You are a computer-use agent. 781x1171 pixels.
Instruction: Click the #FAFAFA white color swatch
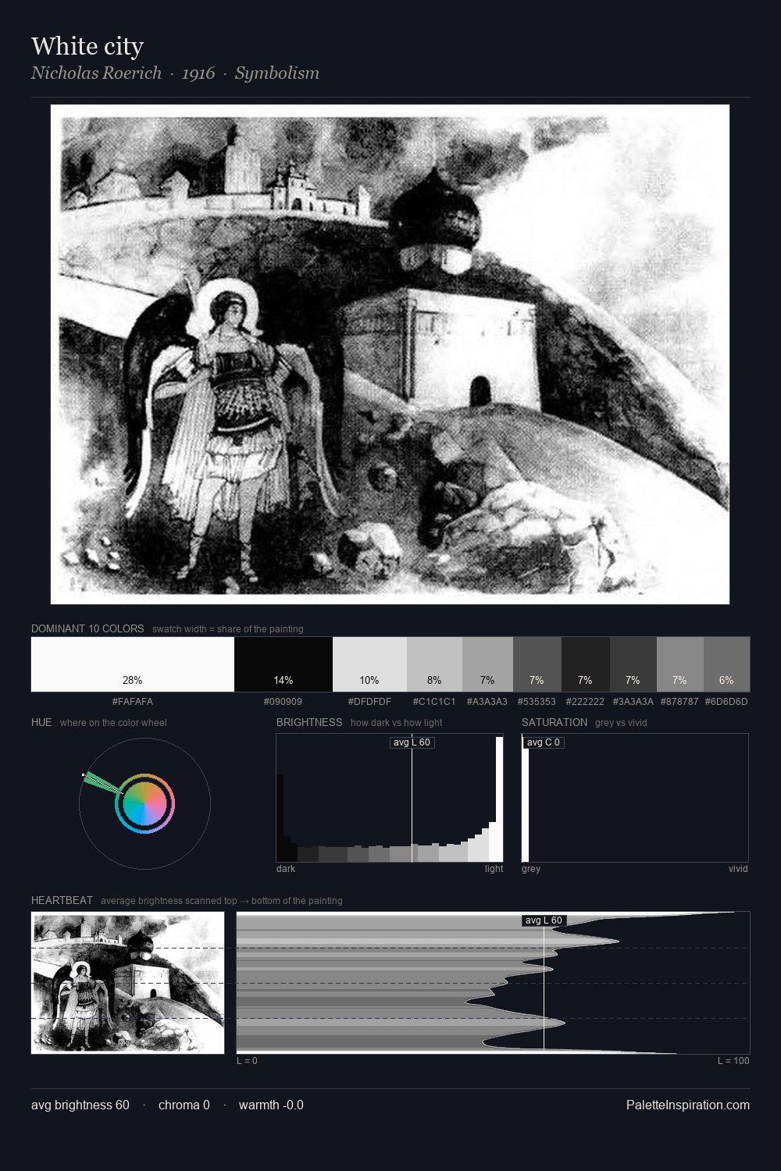(133, 664)
